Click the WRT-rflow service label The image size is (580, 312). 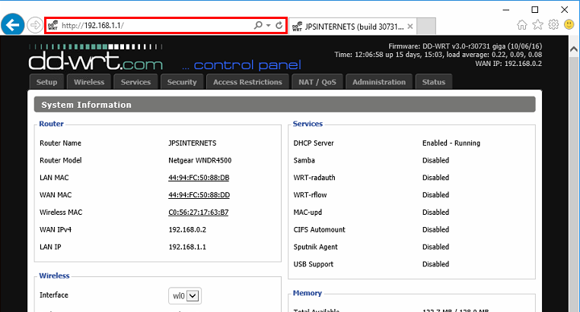point(311,195)
